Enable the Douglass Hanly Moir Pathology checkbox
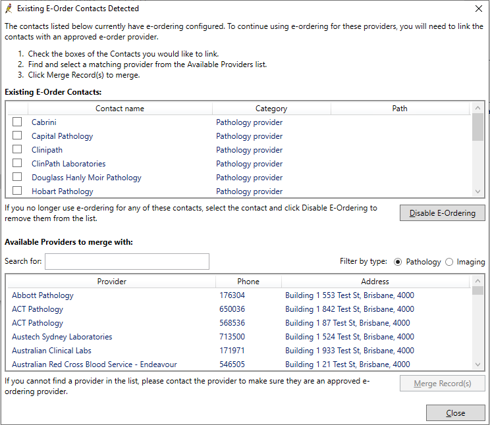 tap(17, 177)
